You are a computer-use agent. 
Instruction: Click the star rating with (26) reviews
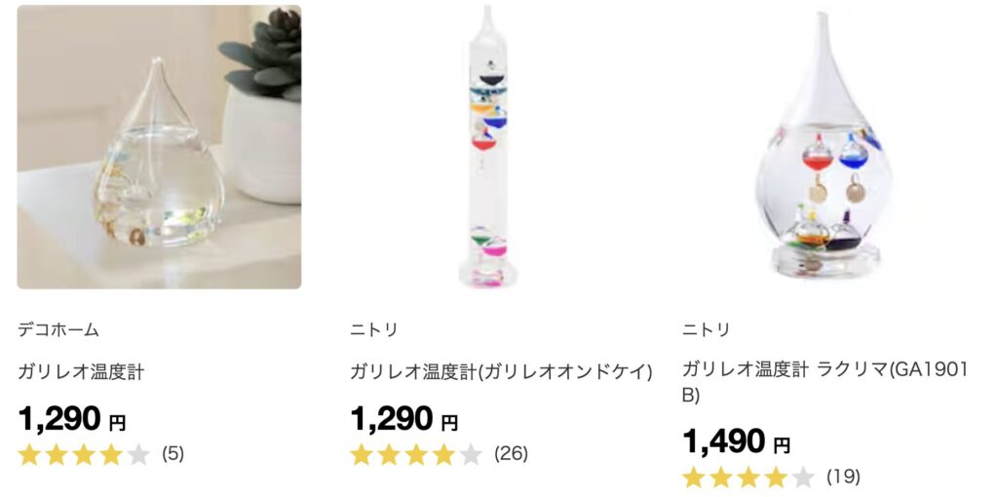point(416,454)
